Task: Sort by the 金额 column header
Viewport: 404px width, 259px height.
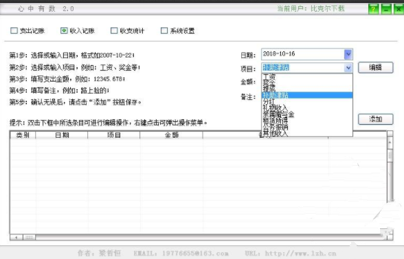Action: tap(171, 135)
